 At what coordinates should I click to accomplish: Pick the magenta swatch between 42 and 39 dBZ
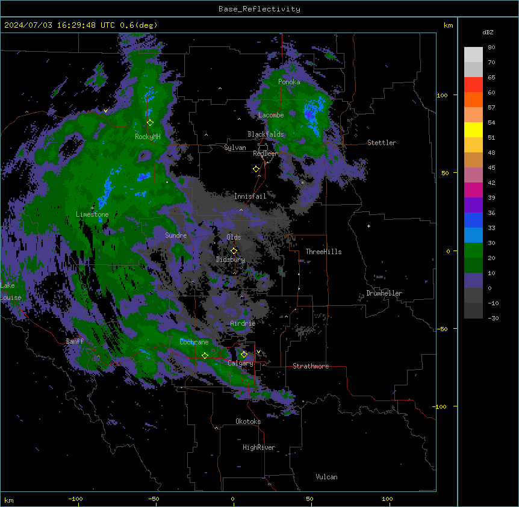[473, 190]
